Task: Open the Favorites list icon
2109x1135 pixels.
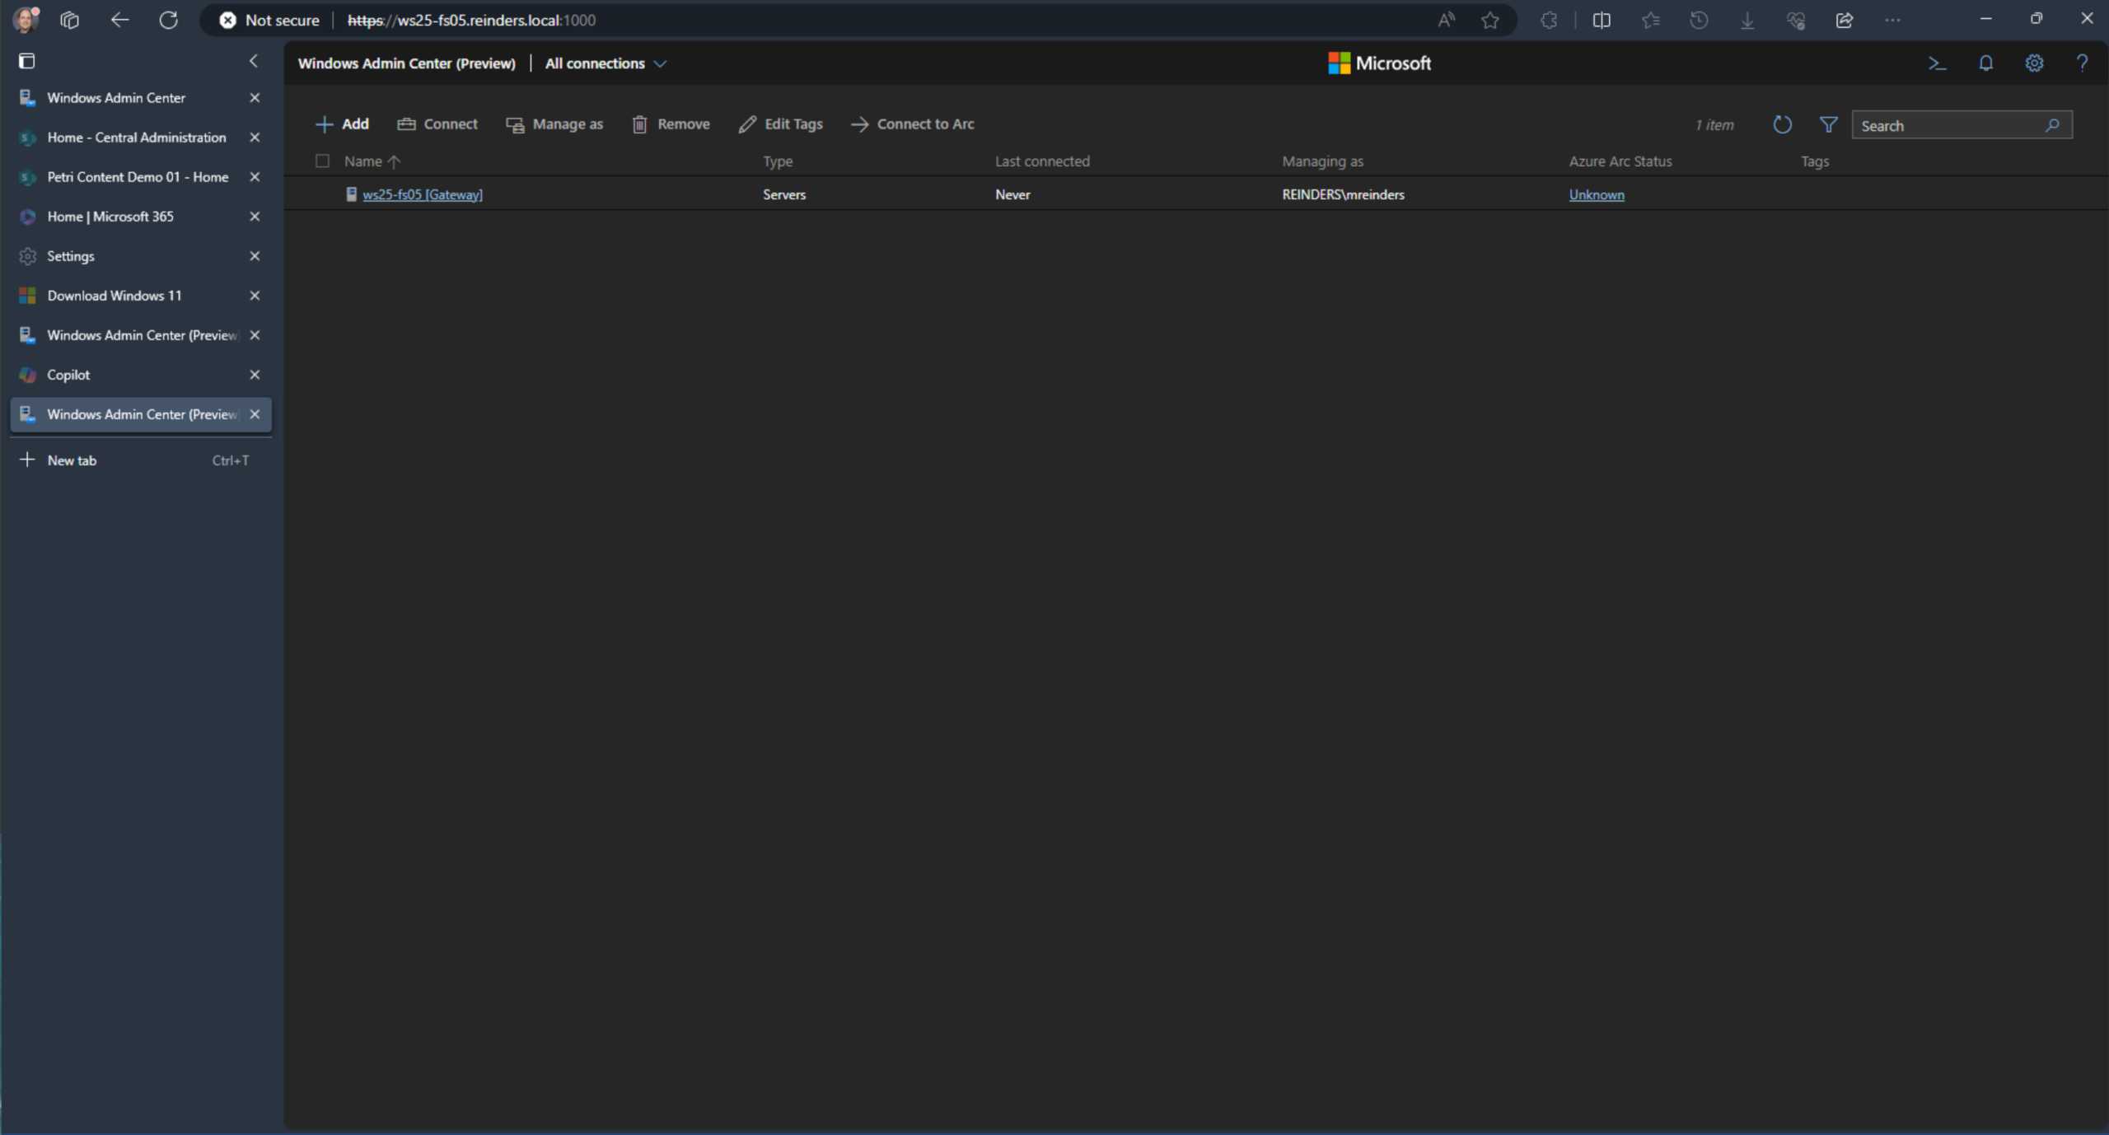Action: click(x=1650, y=20)
